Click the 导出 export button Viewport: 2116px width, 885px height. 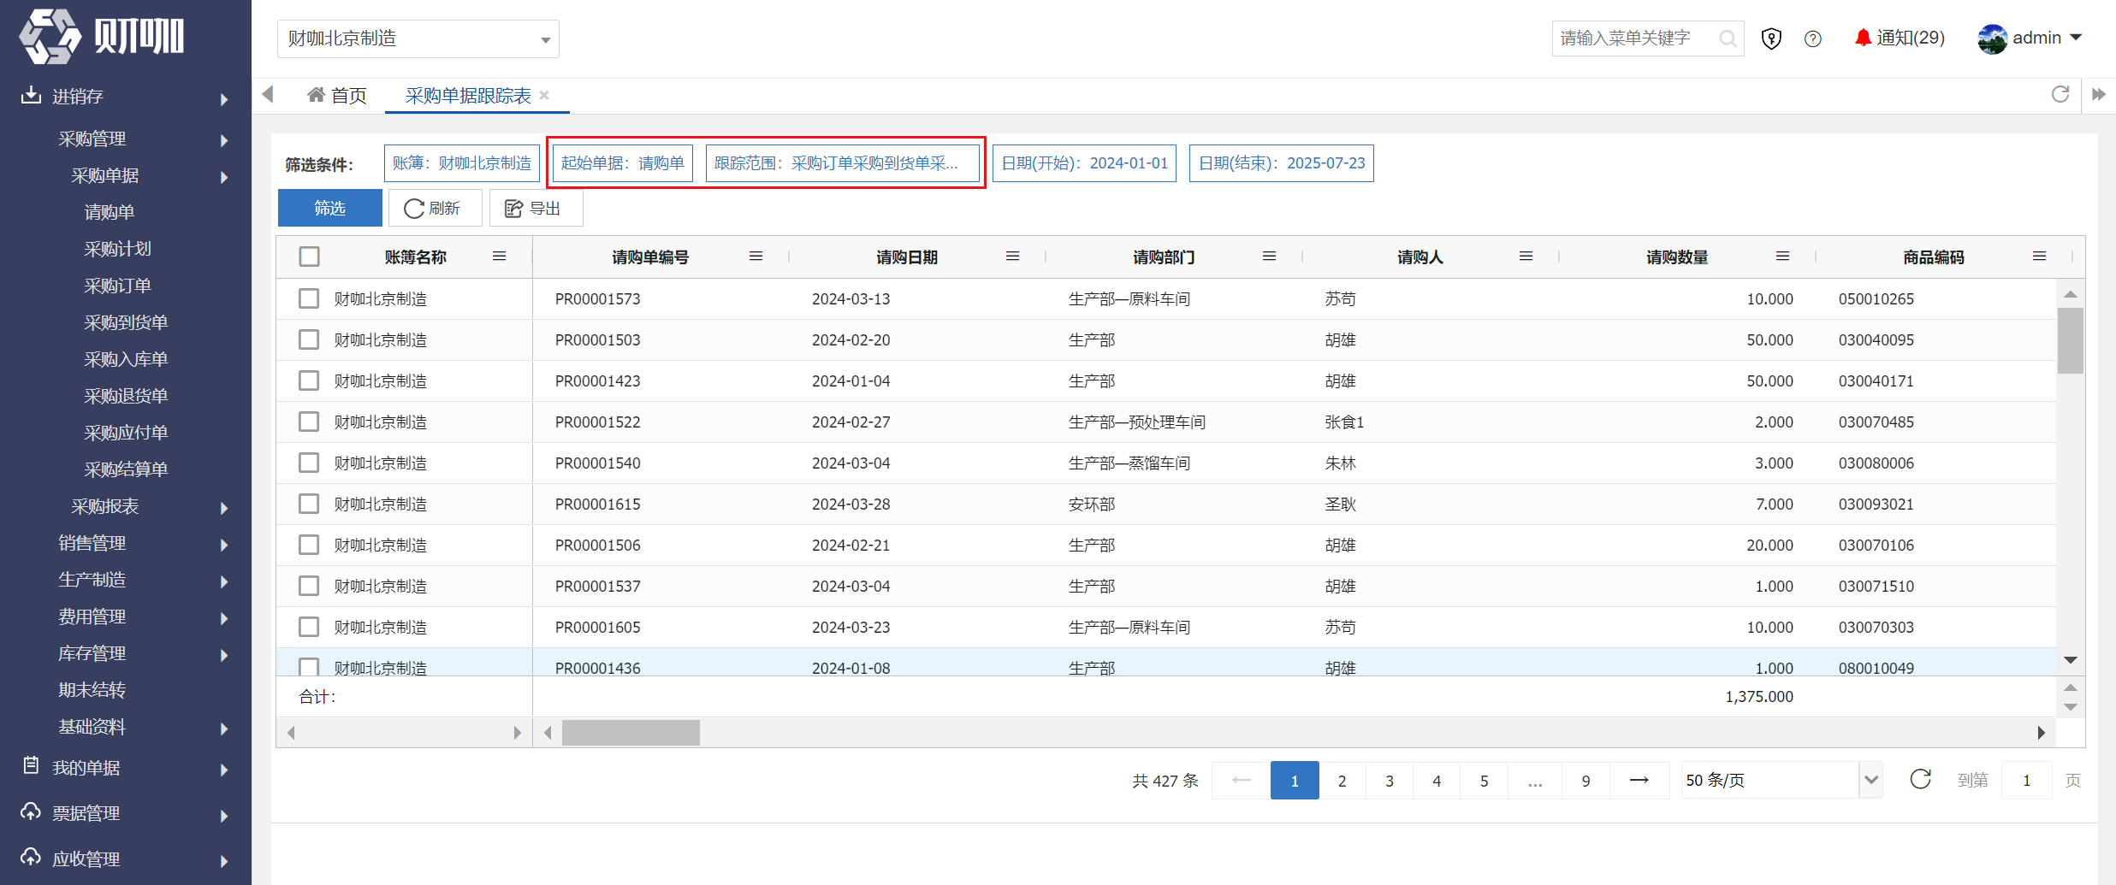point(536,208)
